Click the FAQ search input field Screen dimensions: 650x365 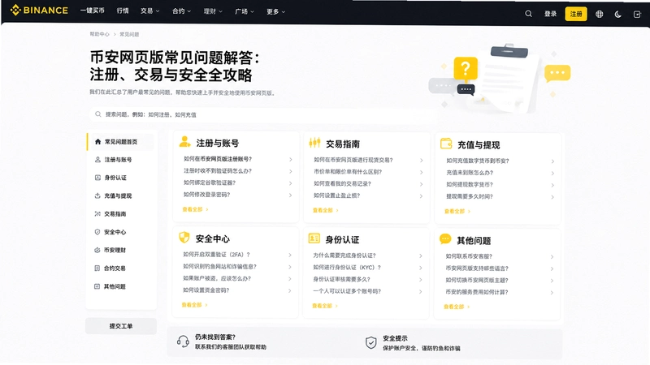(261, 114)
